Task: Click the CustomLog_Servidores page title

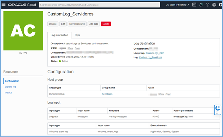Action: (70, 14)
